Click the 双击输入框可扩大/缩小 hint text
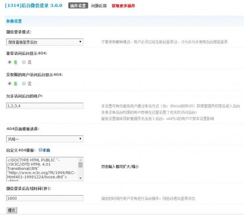 coord(120,167)
